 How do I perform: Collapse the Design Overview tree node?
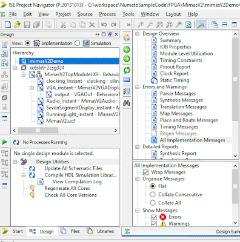click(x=138, y=34)
